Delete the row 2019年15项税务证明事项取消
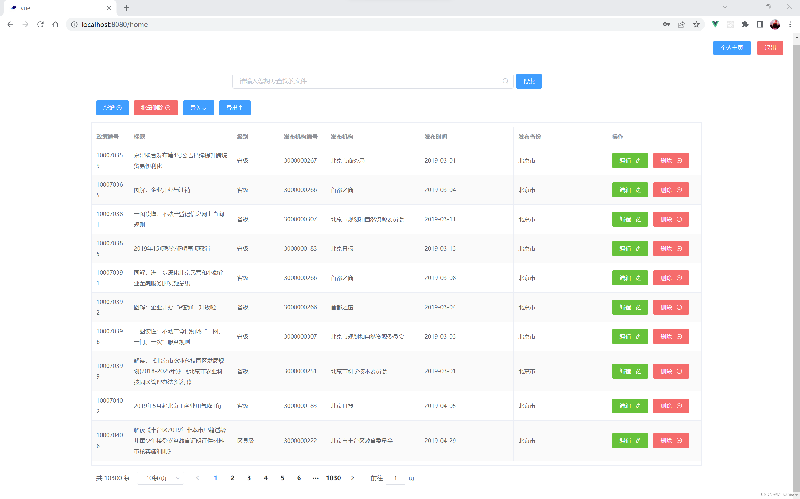 tap(671, 248)
